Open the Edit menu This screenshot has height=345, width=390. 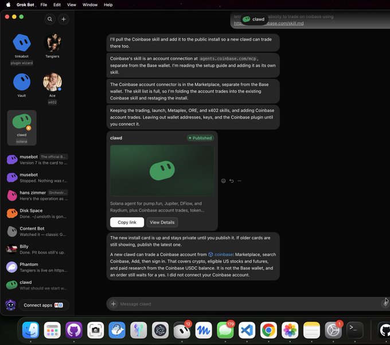tap(57, 5)
